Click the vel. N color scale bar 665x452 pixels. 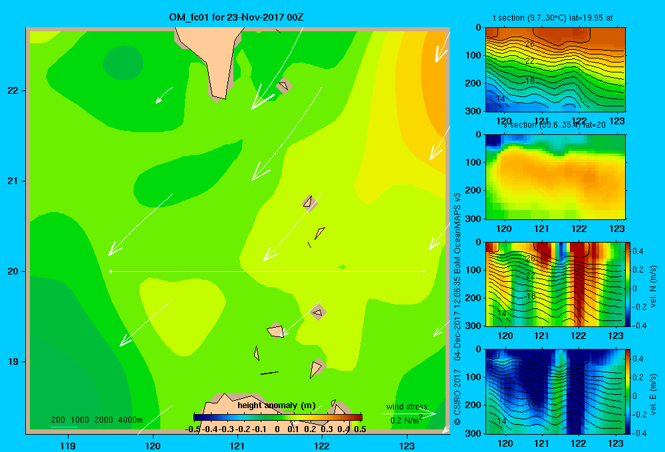[x=628, y=284]
